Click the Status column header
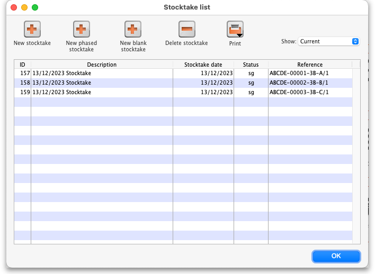The image size is (375, 274). tap(251, 65)
